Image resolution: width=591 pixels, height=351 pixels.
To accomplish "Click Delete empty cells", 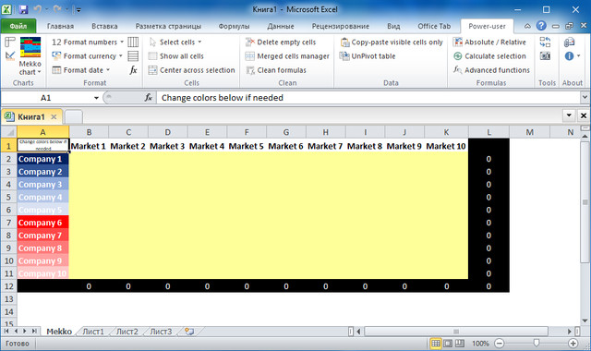I will coord(281,42).
